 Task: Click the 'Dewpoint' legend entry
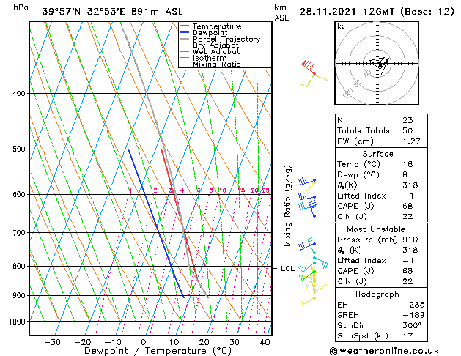coord(210,33)
